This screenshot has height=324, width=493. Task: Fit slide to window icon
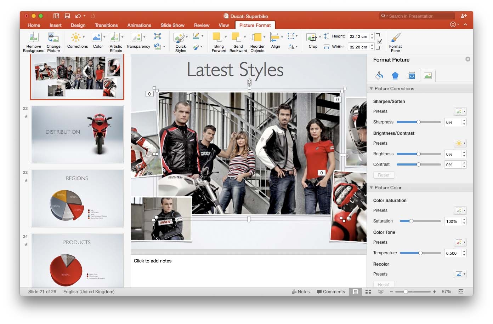461,292
